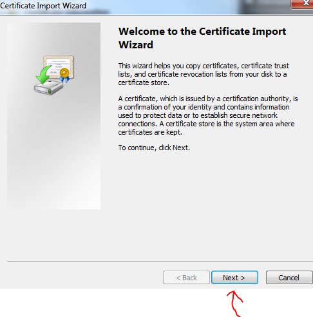The height and width of the screenshot is (317, 313).
Task: Click the Certificate Import Wizard title bar text
Action: (x=43, y=6)
